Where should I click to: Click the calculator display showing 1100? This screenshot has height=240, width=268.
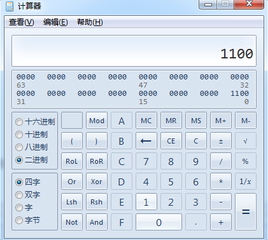[134, 51]
